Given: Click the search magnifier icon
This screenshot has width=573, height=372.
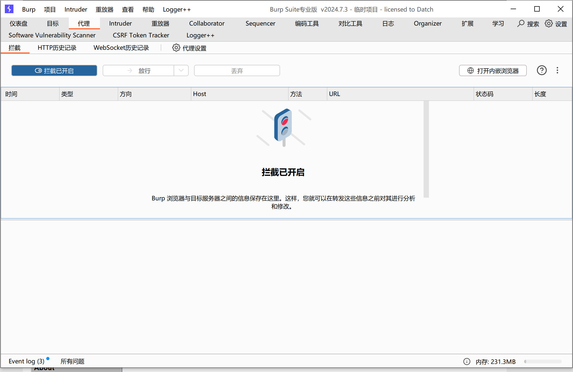Looking at the screenshot, I should point(521,23).
